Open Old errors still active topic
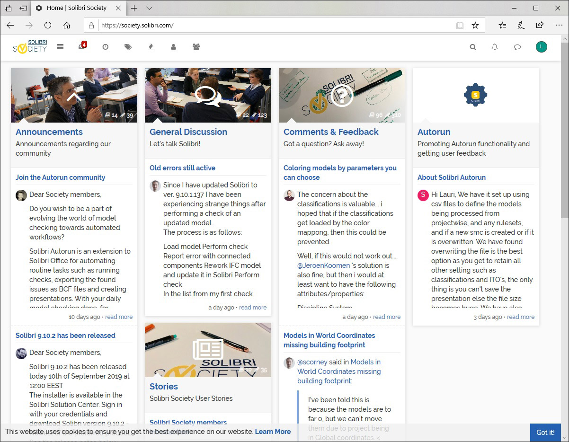 [182, 168]
